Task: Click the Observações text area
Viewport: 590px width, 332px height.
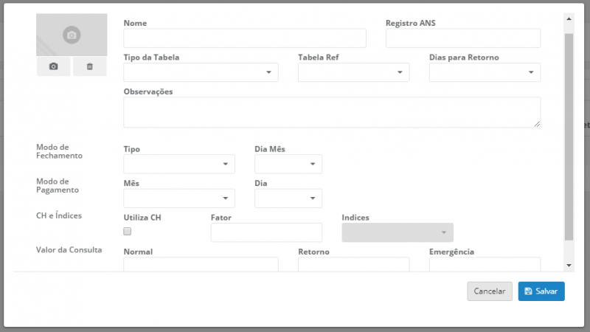Action: (332, 112)
